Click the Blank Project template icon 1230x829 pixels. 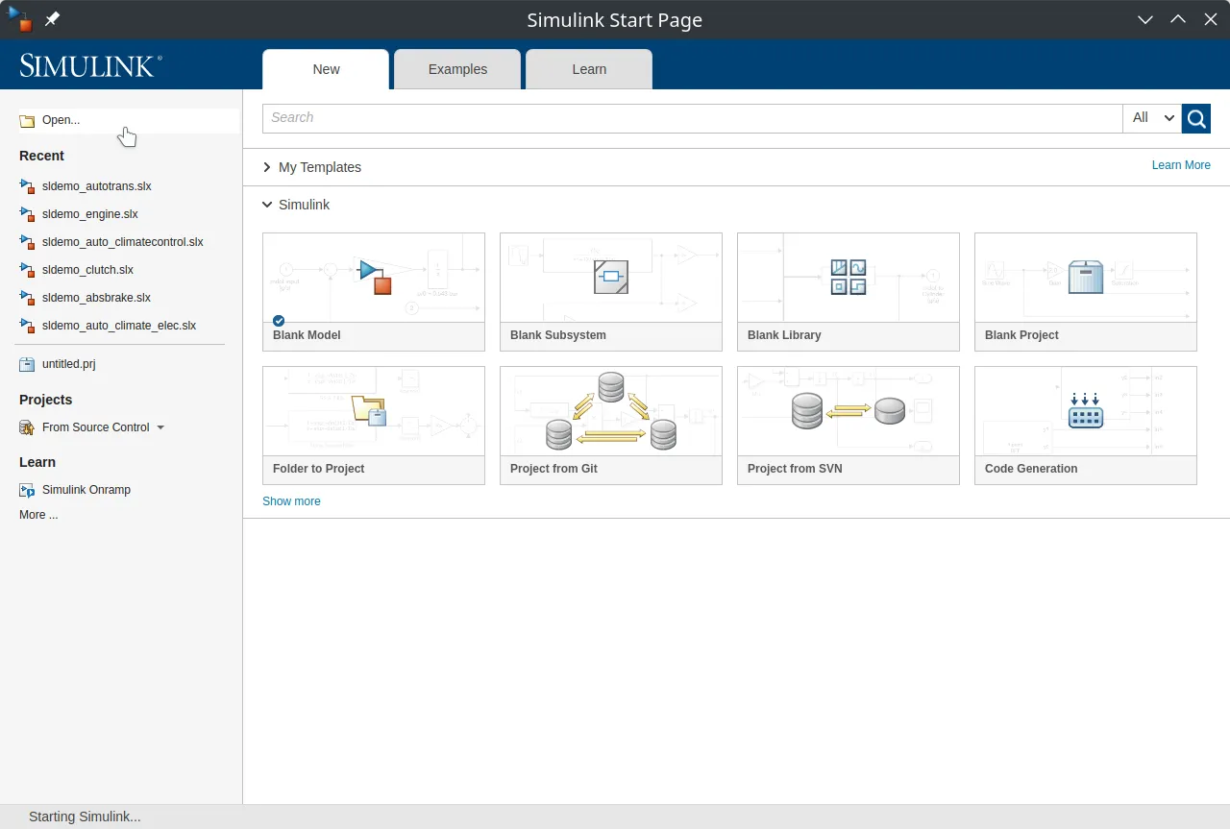tap(1086, 277)
